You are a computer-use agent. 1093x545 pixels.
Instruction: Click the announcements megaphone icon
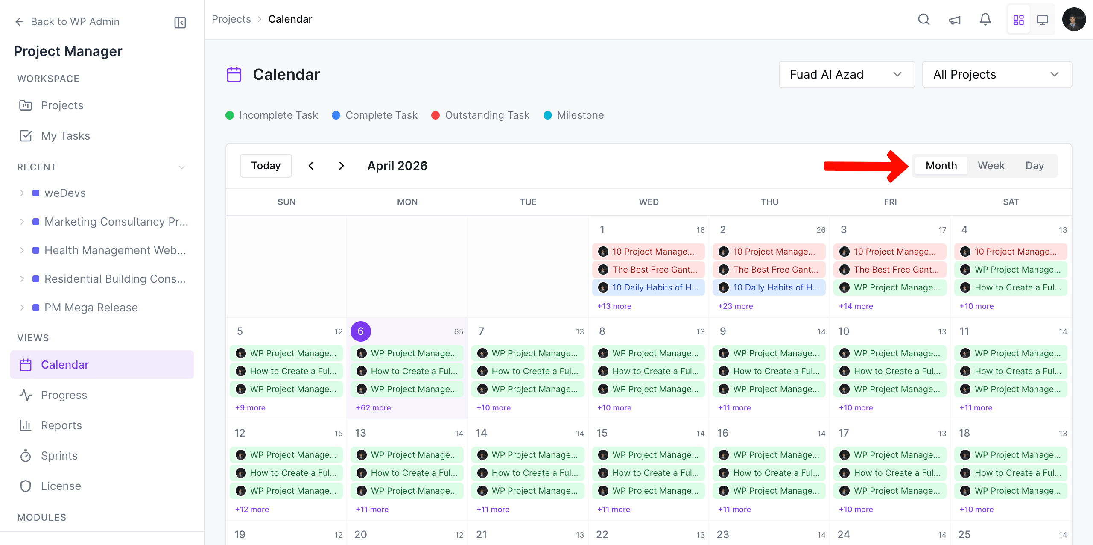pos(955,19)
